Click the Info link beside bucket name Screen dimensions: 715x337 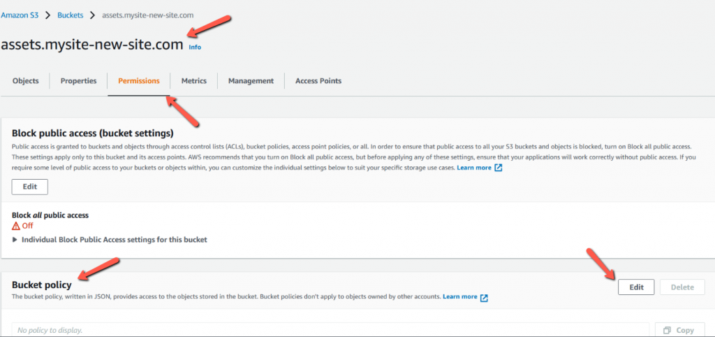tap(195, 47)
